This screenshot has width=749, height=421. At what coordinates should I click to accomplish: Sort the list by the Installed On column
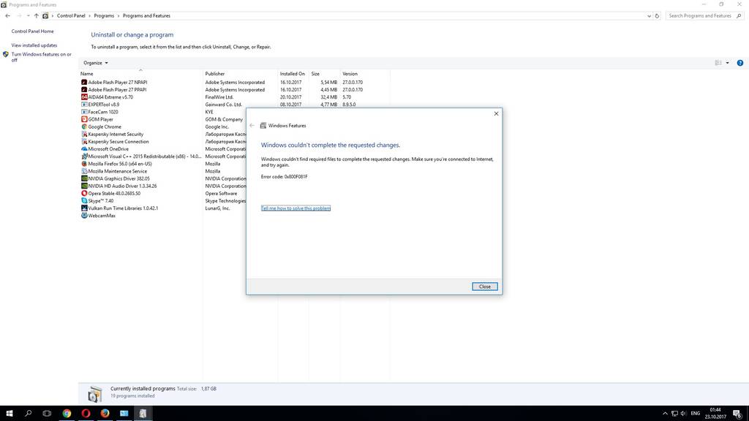(x=293, y=74)
